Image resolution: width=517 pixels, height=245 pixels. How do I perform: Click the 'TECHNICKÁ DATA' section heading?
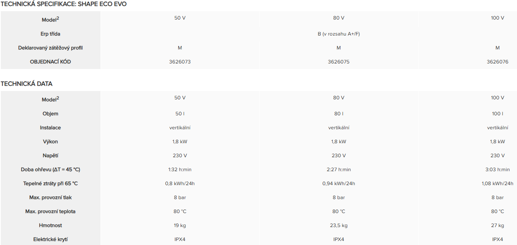click(26, 84)
